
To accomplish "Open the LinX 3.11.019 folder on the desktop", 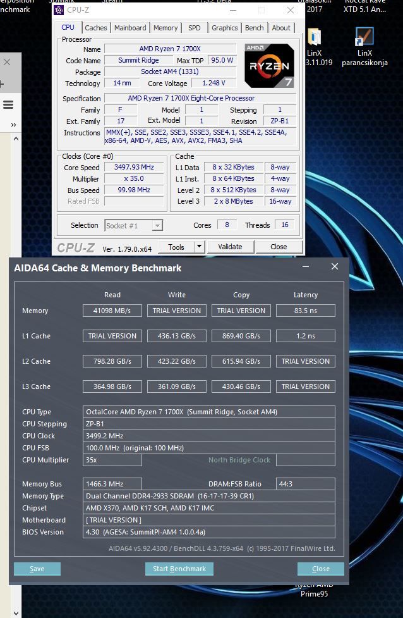I will click(316, 47).
